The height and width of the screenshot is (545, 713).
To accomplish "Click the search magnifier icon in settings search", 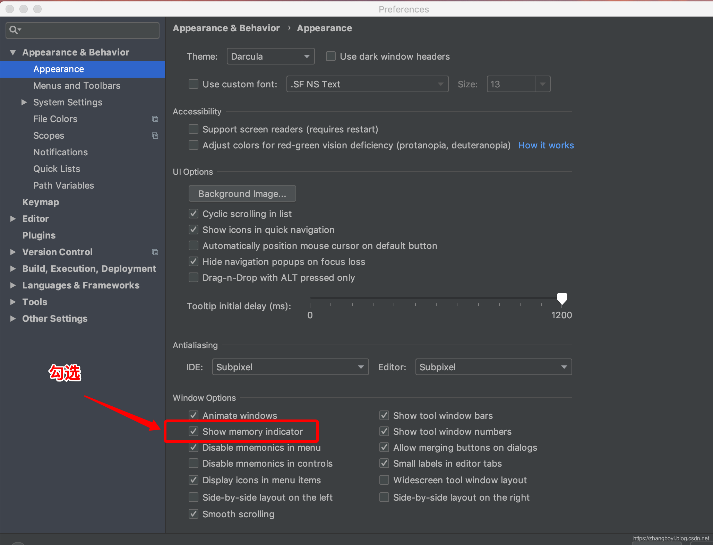I will [x=14, y=30].
